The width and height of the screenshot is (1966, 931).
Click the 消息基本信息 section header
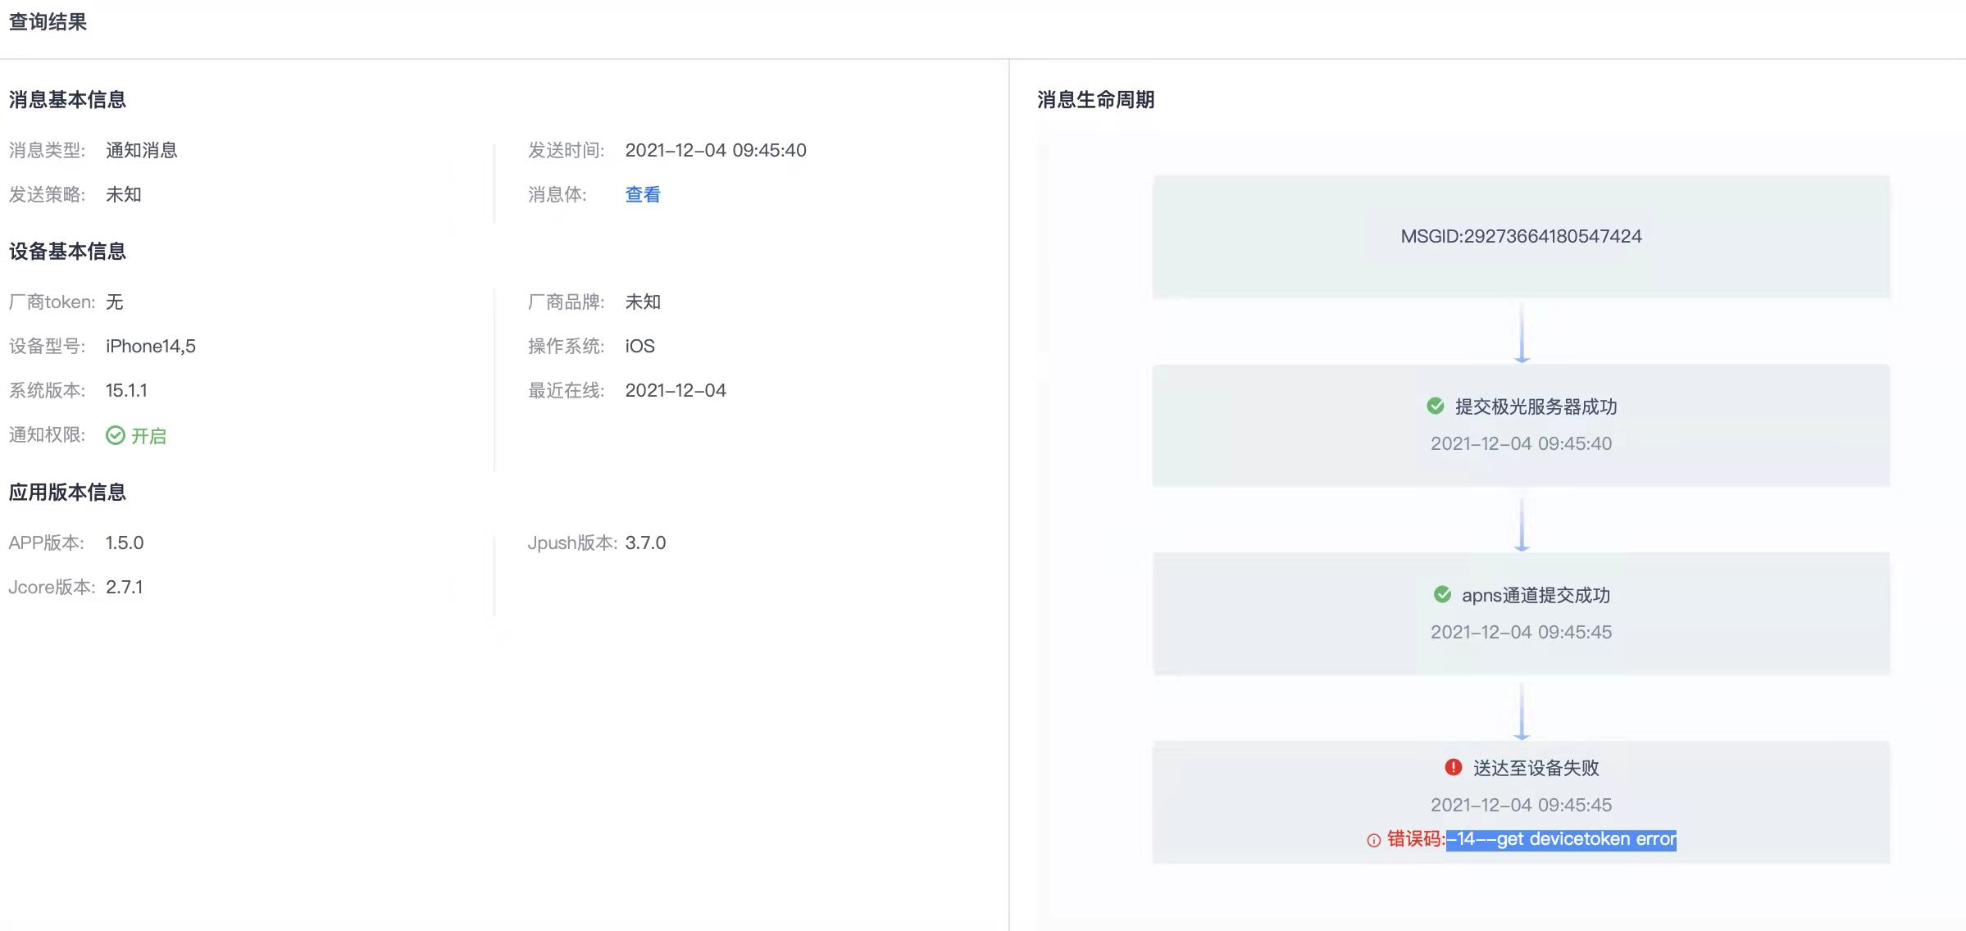click(67, 100)
